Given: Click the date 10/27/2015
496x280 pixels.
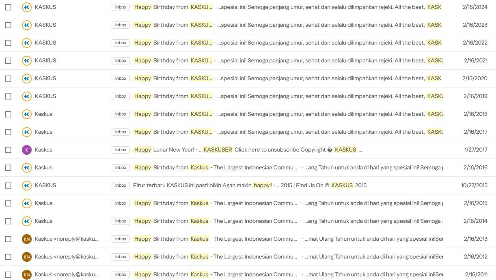Looking at the screenshot, I should [x=474, y=185].
